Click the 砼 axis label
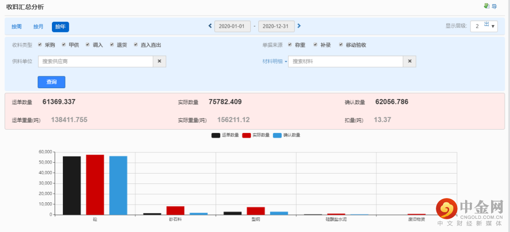Screen dimensions: 510x232 coord(95,219)
